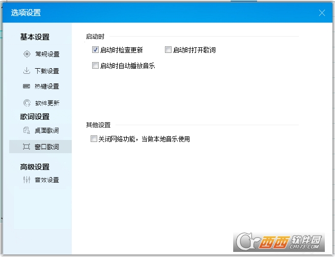Screen dimensions: 335x257
Task: Select the 窗口歌词 sidebar item
Action: 40,147
